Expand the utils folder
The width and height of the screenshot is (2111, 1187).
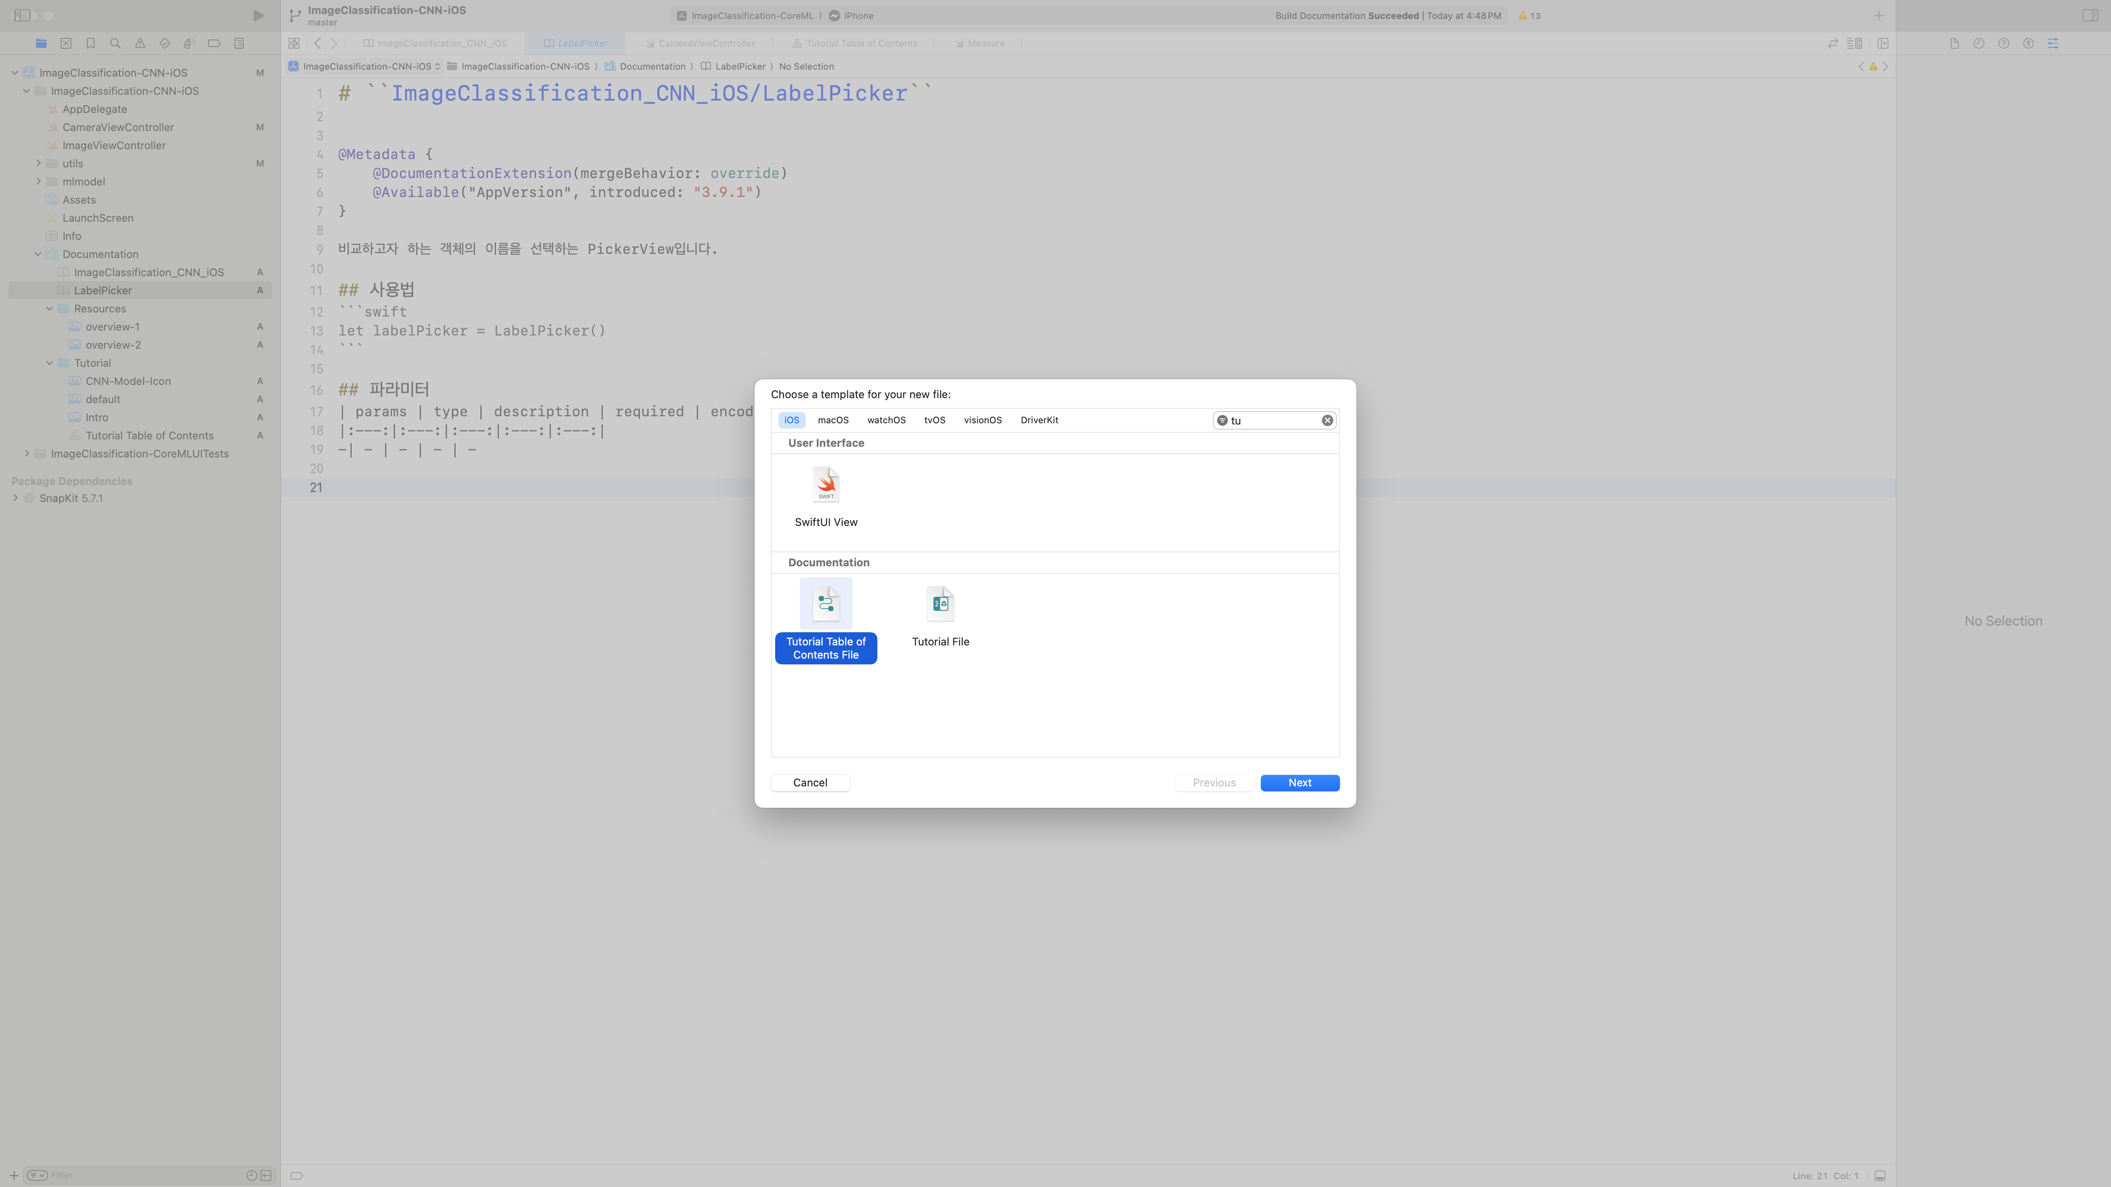click(x=38, y=163)
